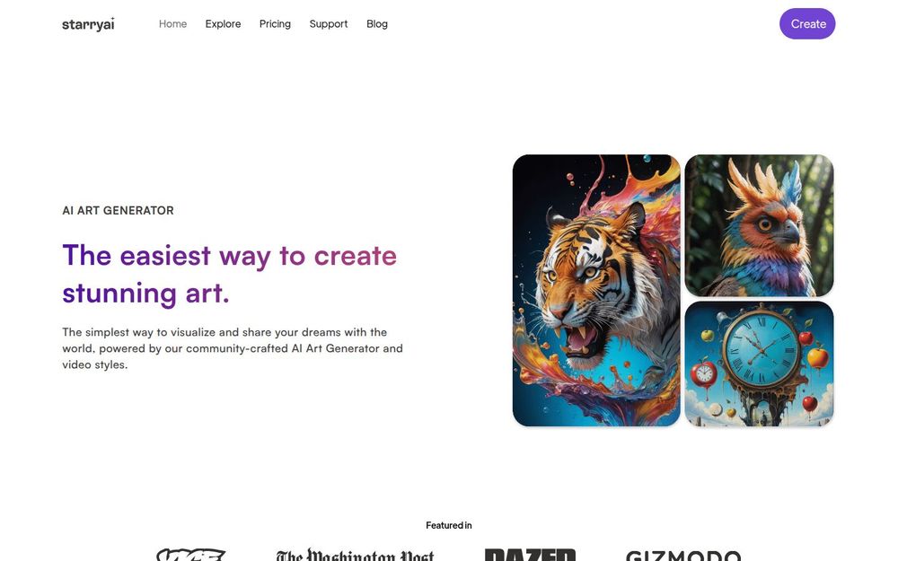Image resolution: width=898 pixels, height=561 pixels.
Task: Click the Gizmodo logo
Action: pos(683,555)
